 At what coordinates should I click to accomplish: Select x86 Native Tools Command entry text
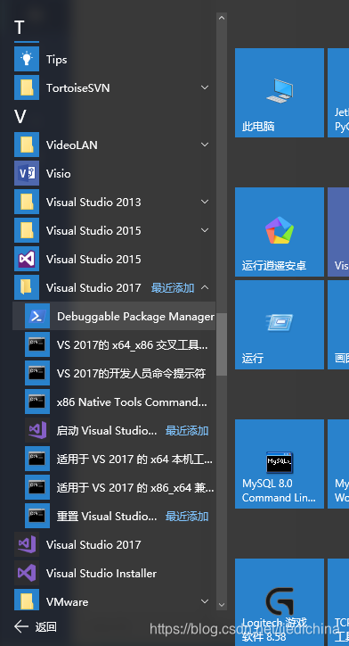point(132,402)
